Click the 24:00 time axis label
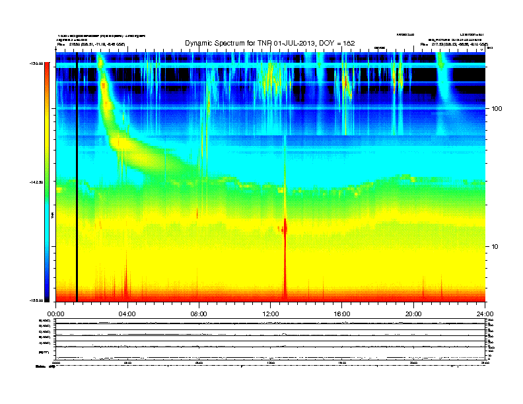 pos(485,314)
